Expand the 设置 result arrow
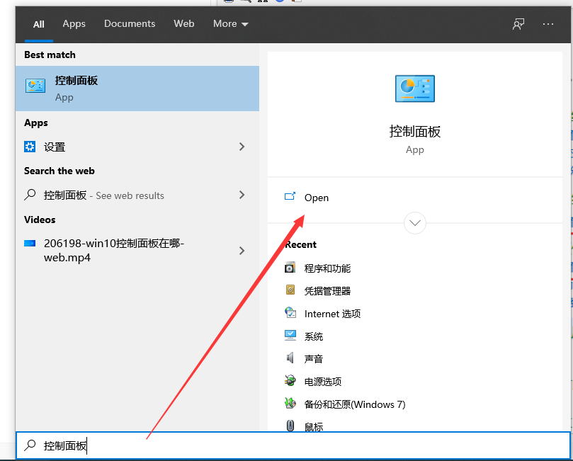The width and height of the screenshot is (573, 461). 242,147
